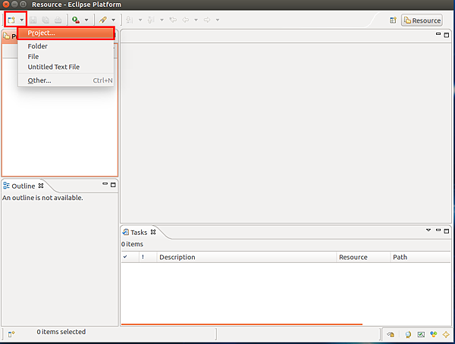455x344 pixels.
Task: Maximize the Outline view
Action: pos(113,185)
